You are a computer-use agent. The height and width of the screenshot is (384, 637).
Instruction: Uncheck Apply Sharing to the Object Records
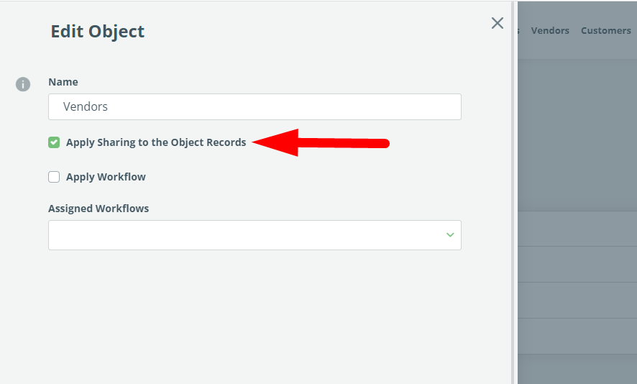54,142
